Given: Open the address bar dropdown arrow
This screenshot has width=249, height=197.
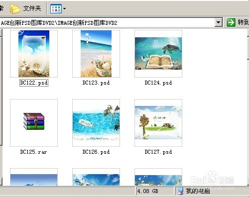Looking at the screenshot, I should pos(219,22).
